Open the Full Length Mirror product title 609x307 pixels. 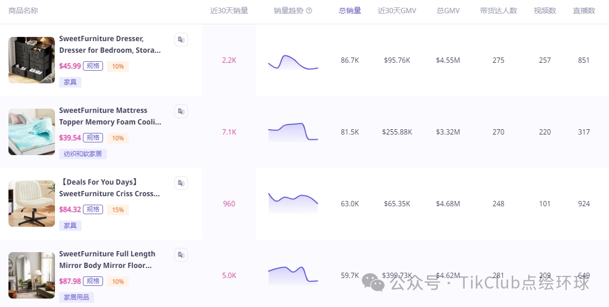point(107,260)
